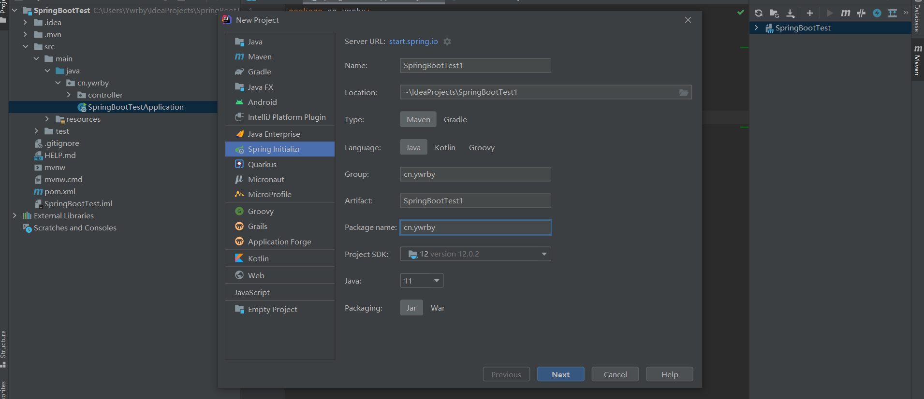Select Java project generator

tap(280, 42)
